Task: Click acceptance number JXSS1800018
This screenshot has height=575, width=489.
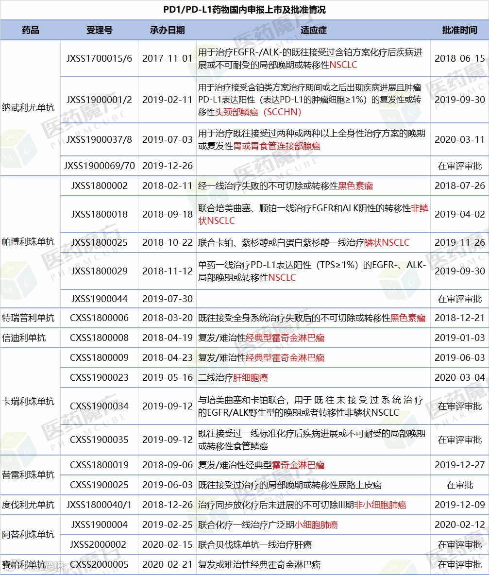Action: (x=100, y=214)
